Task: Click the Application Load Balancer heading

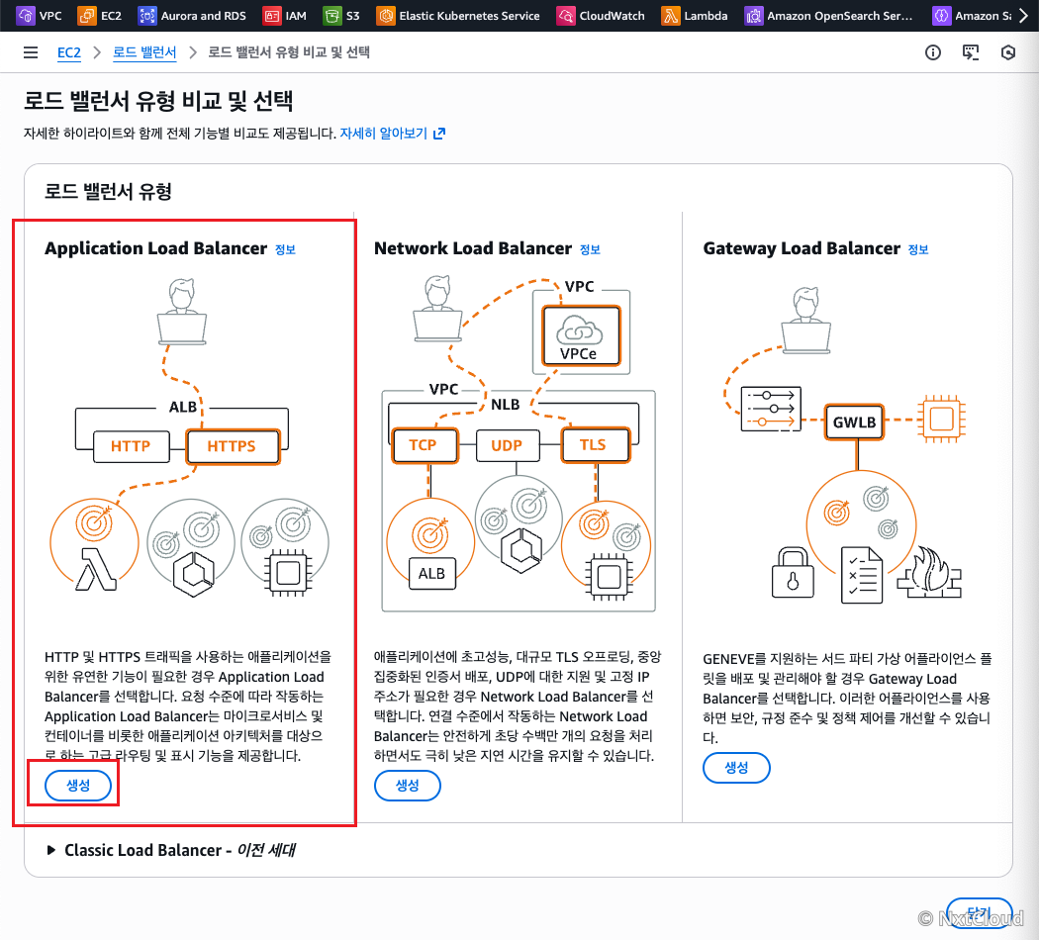Action: pyautogui.click(x=155, y=248)
